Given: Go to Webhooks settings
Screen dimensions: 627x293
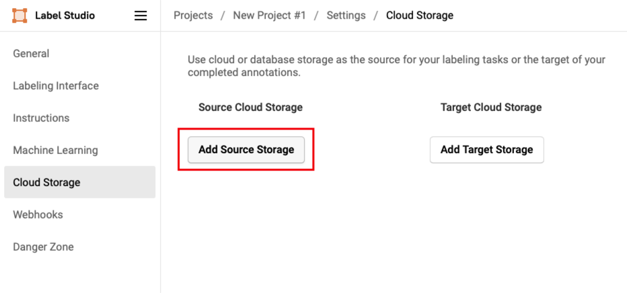Looking at the screenshot, I should [x=38, y=215].
